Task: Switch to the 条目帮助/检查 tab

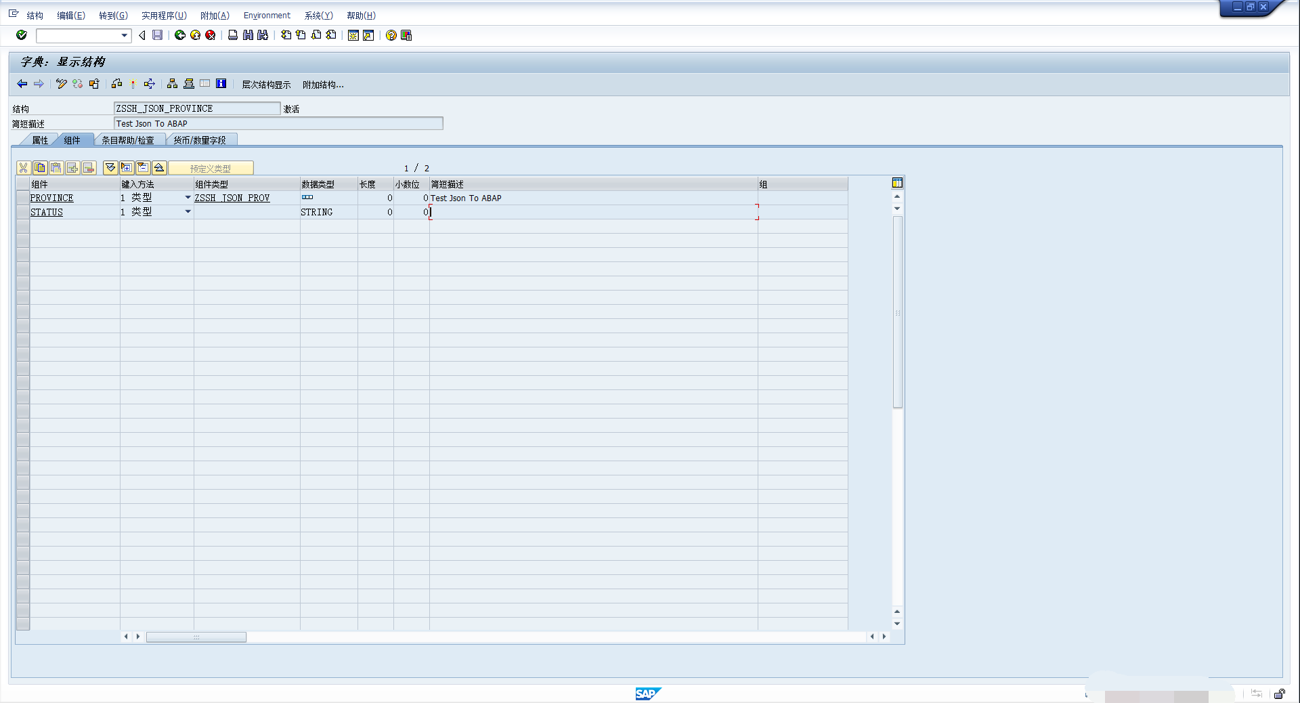Action: pos(127,140)
